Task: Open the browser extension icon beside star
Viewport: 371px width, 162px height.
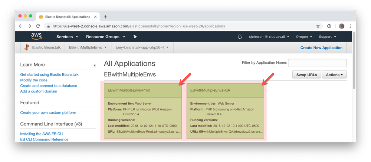Action: 329,26
